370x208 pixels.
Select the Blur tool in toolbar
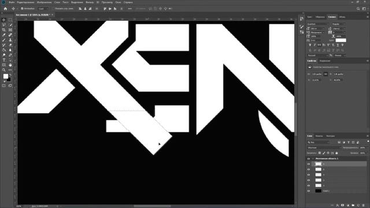[x=10, y=50]
